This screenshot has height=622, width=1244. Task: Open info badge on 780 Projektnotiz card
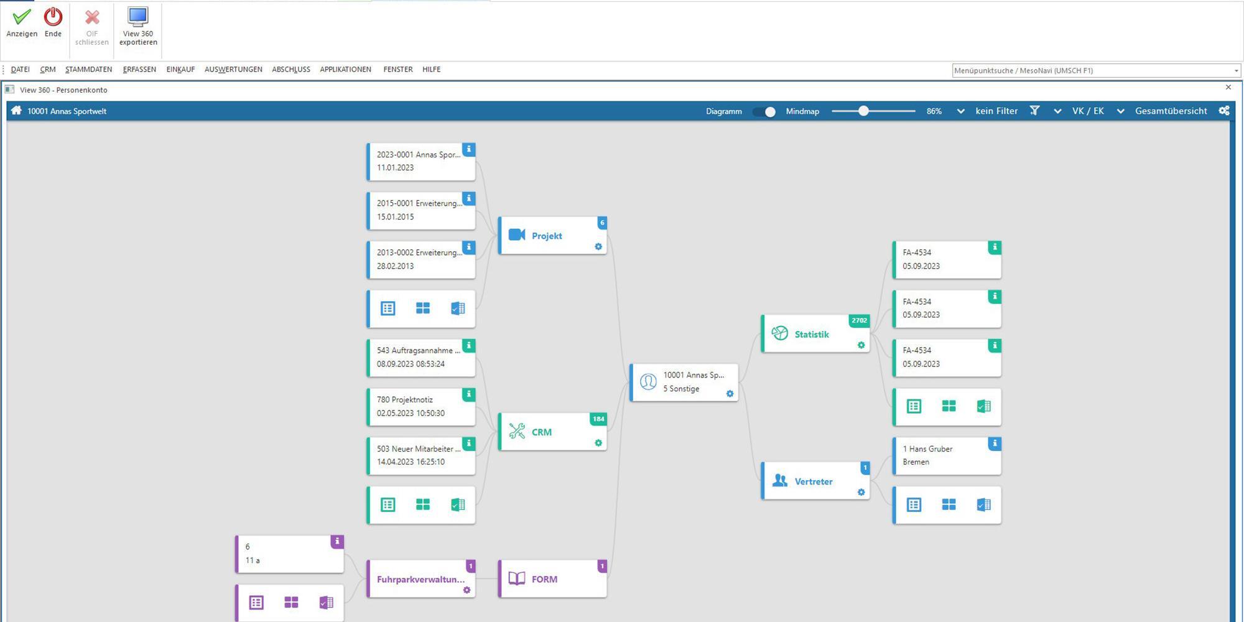(469, 394)
